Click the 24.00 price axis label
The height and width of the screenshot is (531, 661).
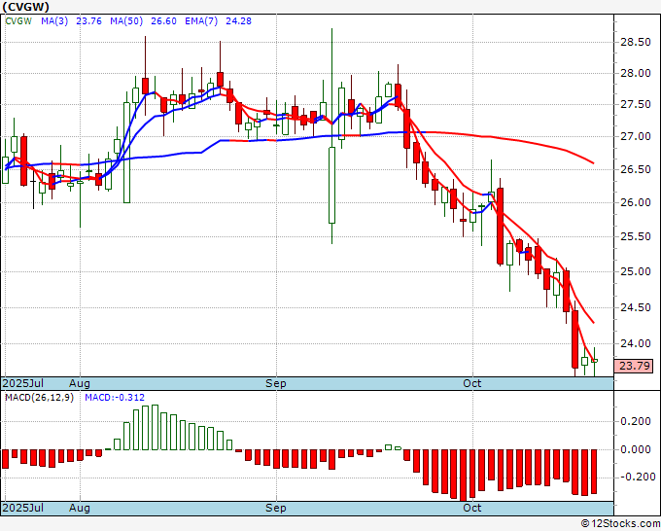click(636, 343)
